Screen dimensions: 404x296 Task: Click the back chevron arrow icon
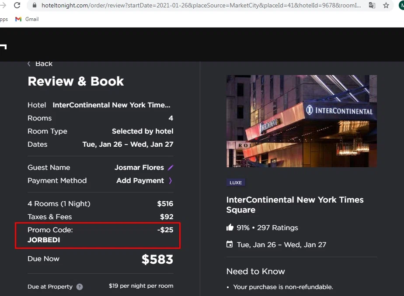[x=29, y=64]
